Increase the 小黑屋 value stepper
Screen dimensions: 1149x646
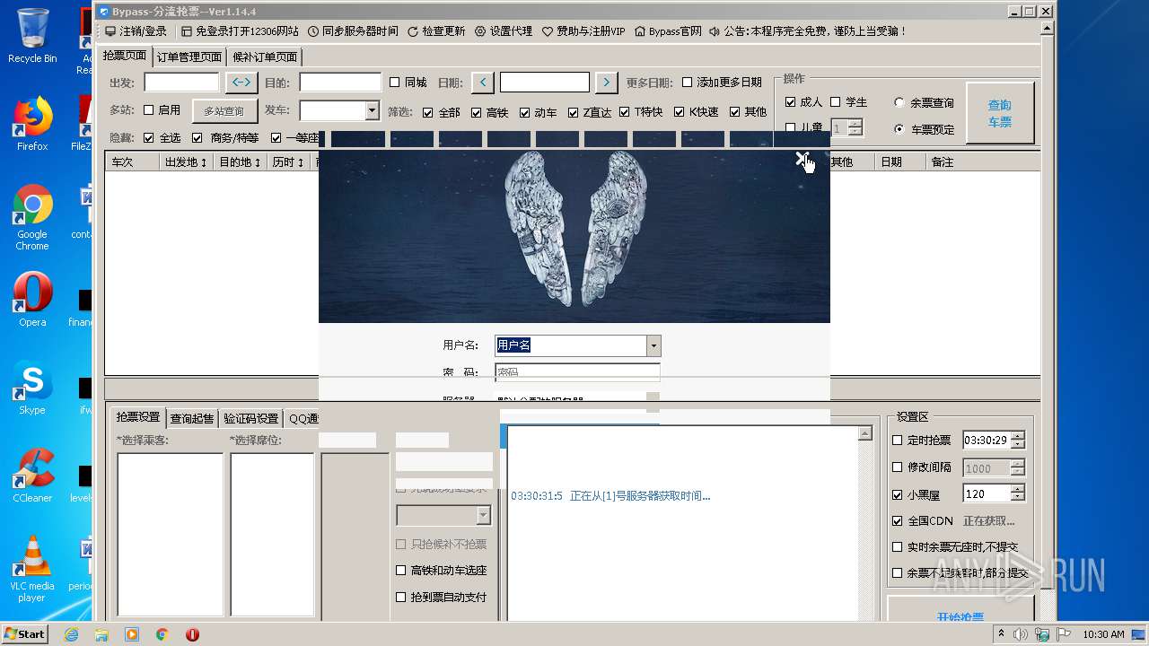coord(1017,490)
